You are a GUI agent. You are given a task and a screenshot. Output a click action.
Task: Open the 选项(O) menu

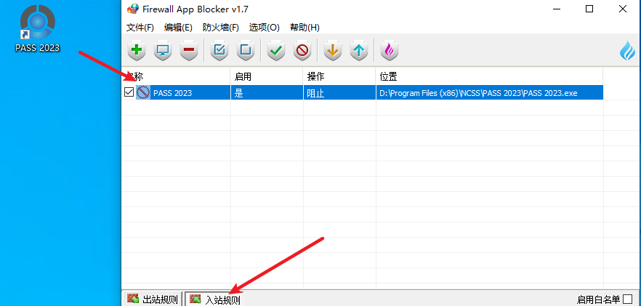[264, 28]
